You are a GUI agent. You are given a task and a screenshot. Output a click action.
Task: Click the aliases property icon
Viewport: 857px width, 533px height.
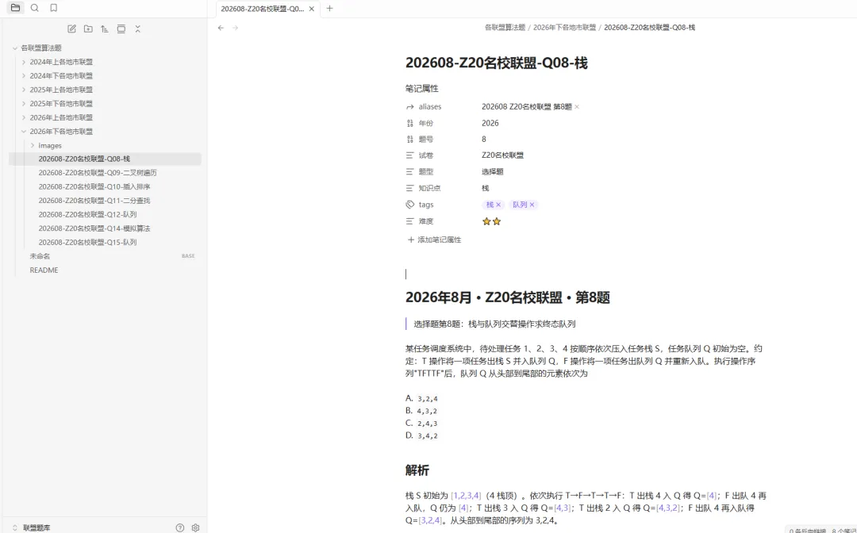410,107
